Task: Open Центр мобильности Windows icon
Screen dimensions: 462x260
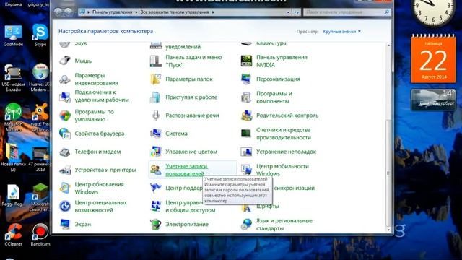Action: click(246, 170)
